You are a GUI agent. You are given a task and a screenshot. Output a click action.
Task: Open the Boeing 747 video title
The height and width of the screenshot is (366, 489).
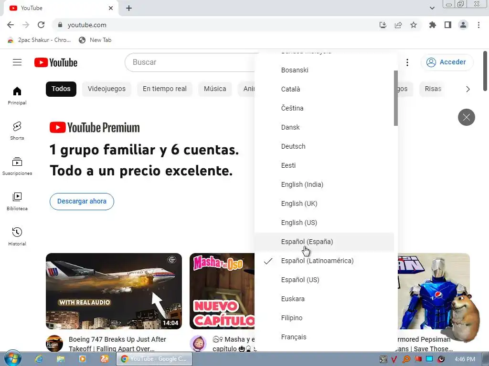pos(117,344)
